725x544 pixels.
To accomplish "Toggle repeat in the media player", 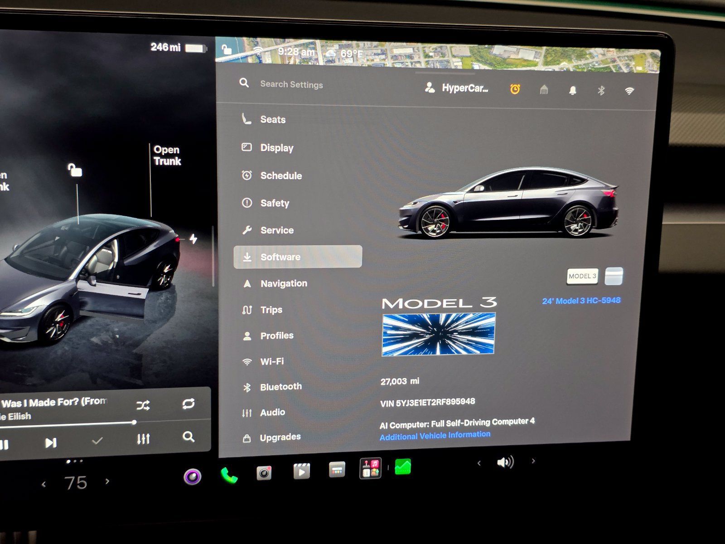I will click(188, 404).
